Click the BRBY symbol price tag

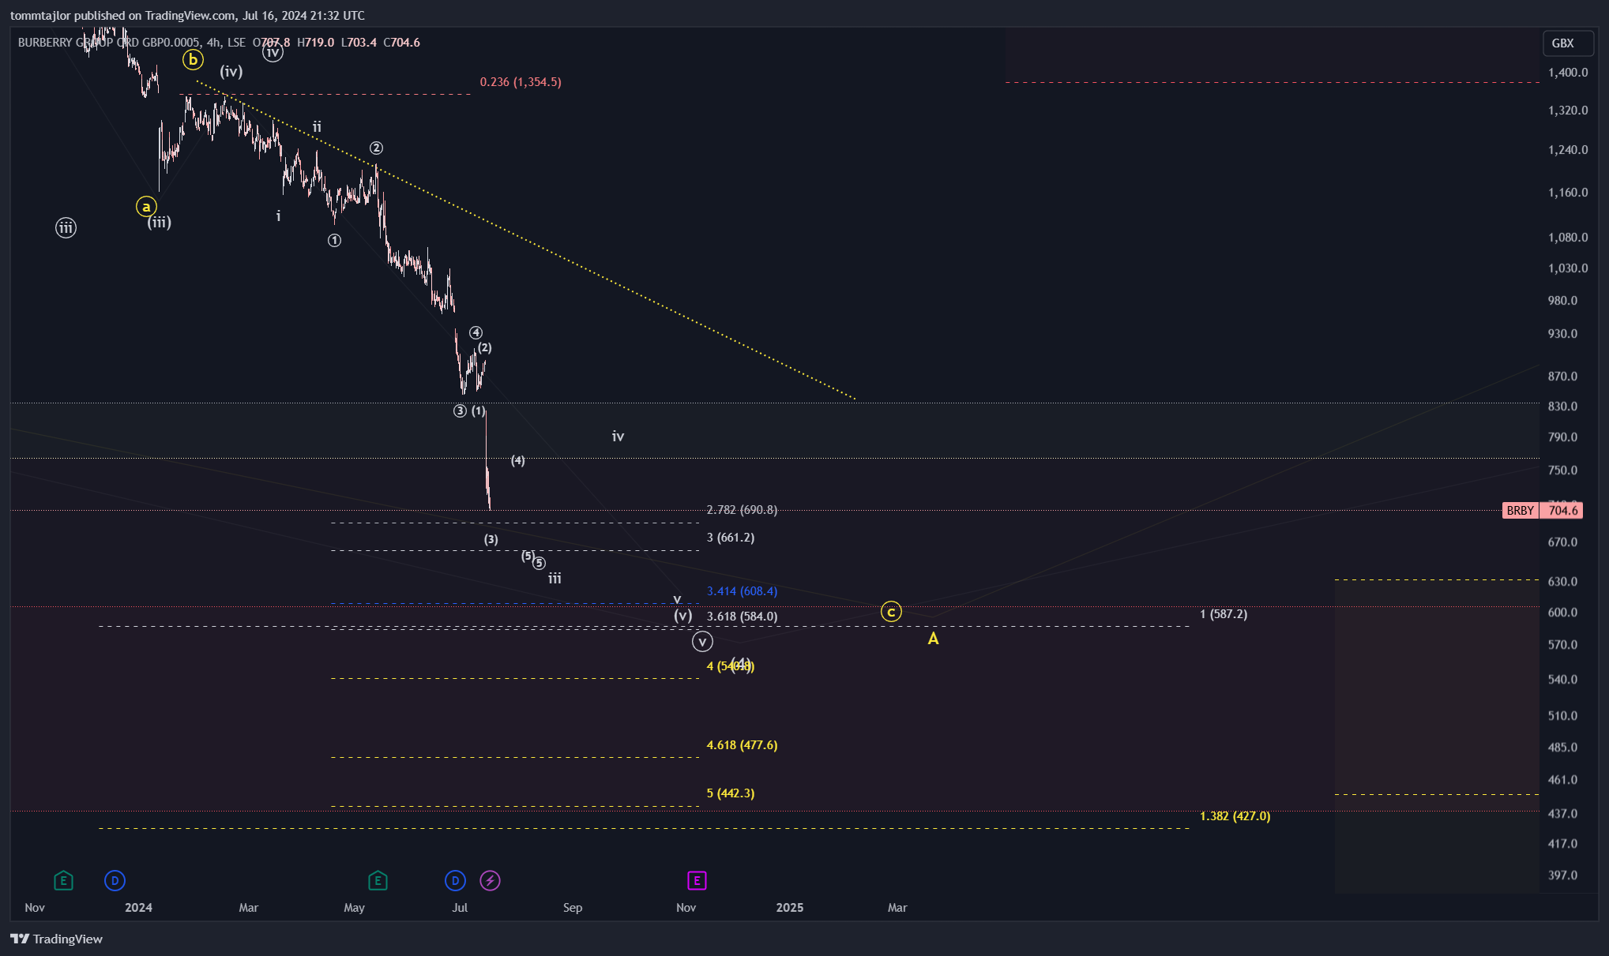coord(1520,511)
